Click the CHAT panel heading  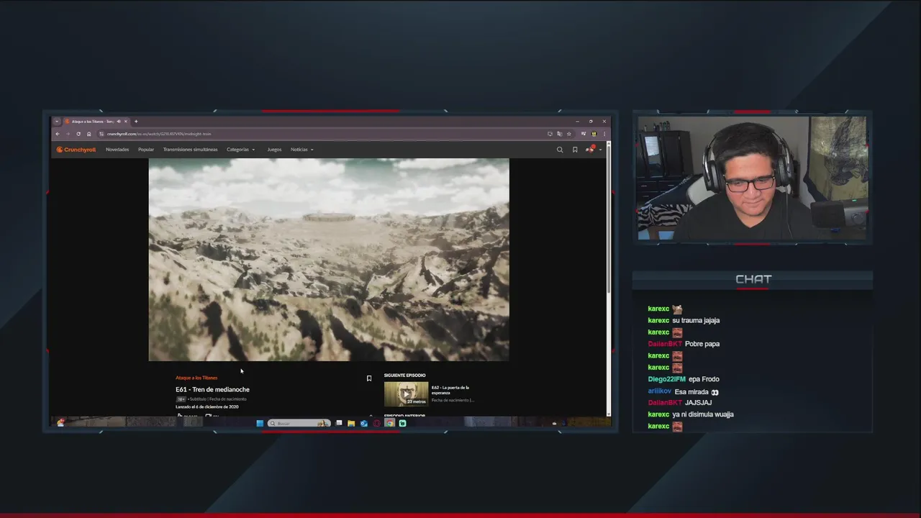pos(753,279)
